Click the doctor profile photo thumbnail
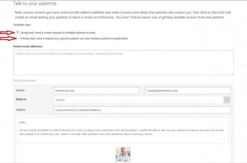Image resolution: width=247 pixels, height=163 pixels. coord(123,154)
